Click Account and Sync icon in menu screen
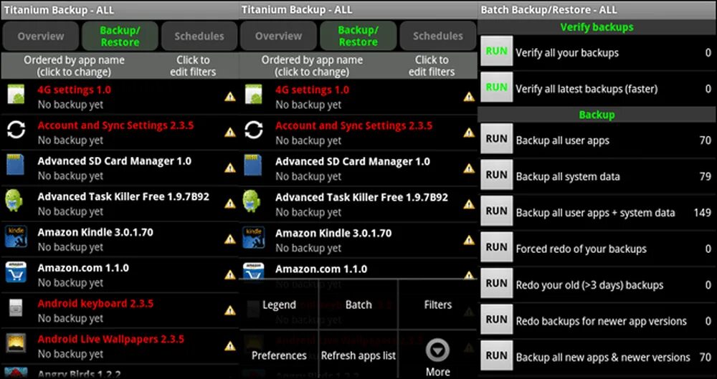 (254, 130)
